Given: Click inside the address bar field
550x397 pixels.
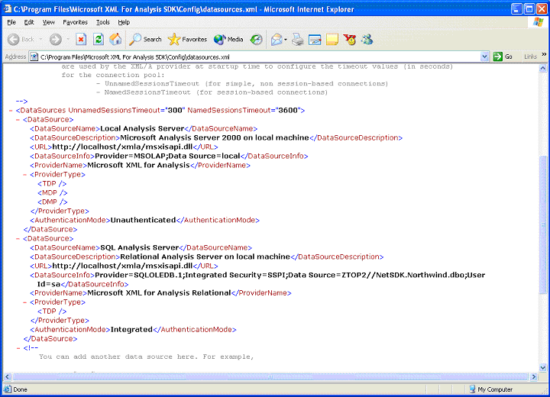Looking at the screenshot, I should (260, 56).
